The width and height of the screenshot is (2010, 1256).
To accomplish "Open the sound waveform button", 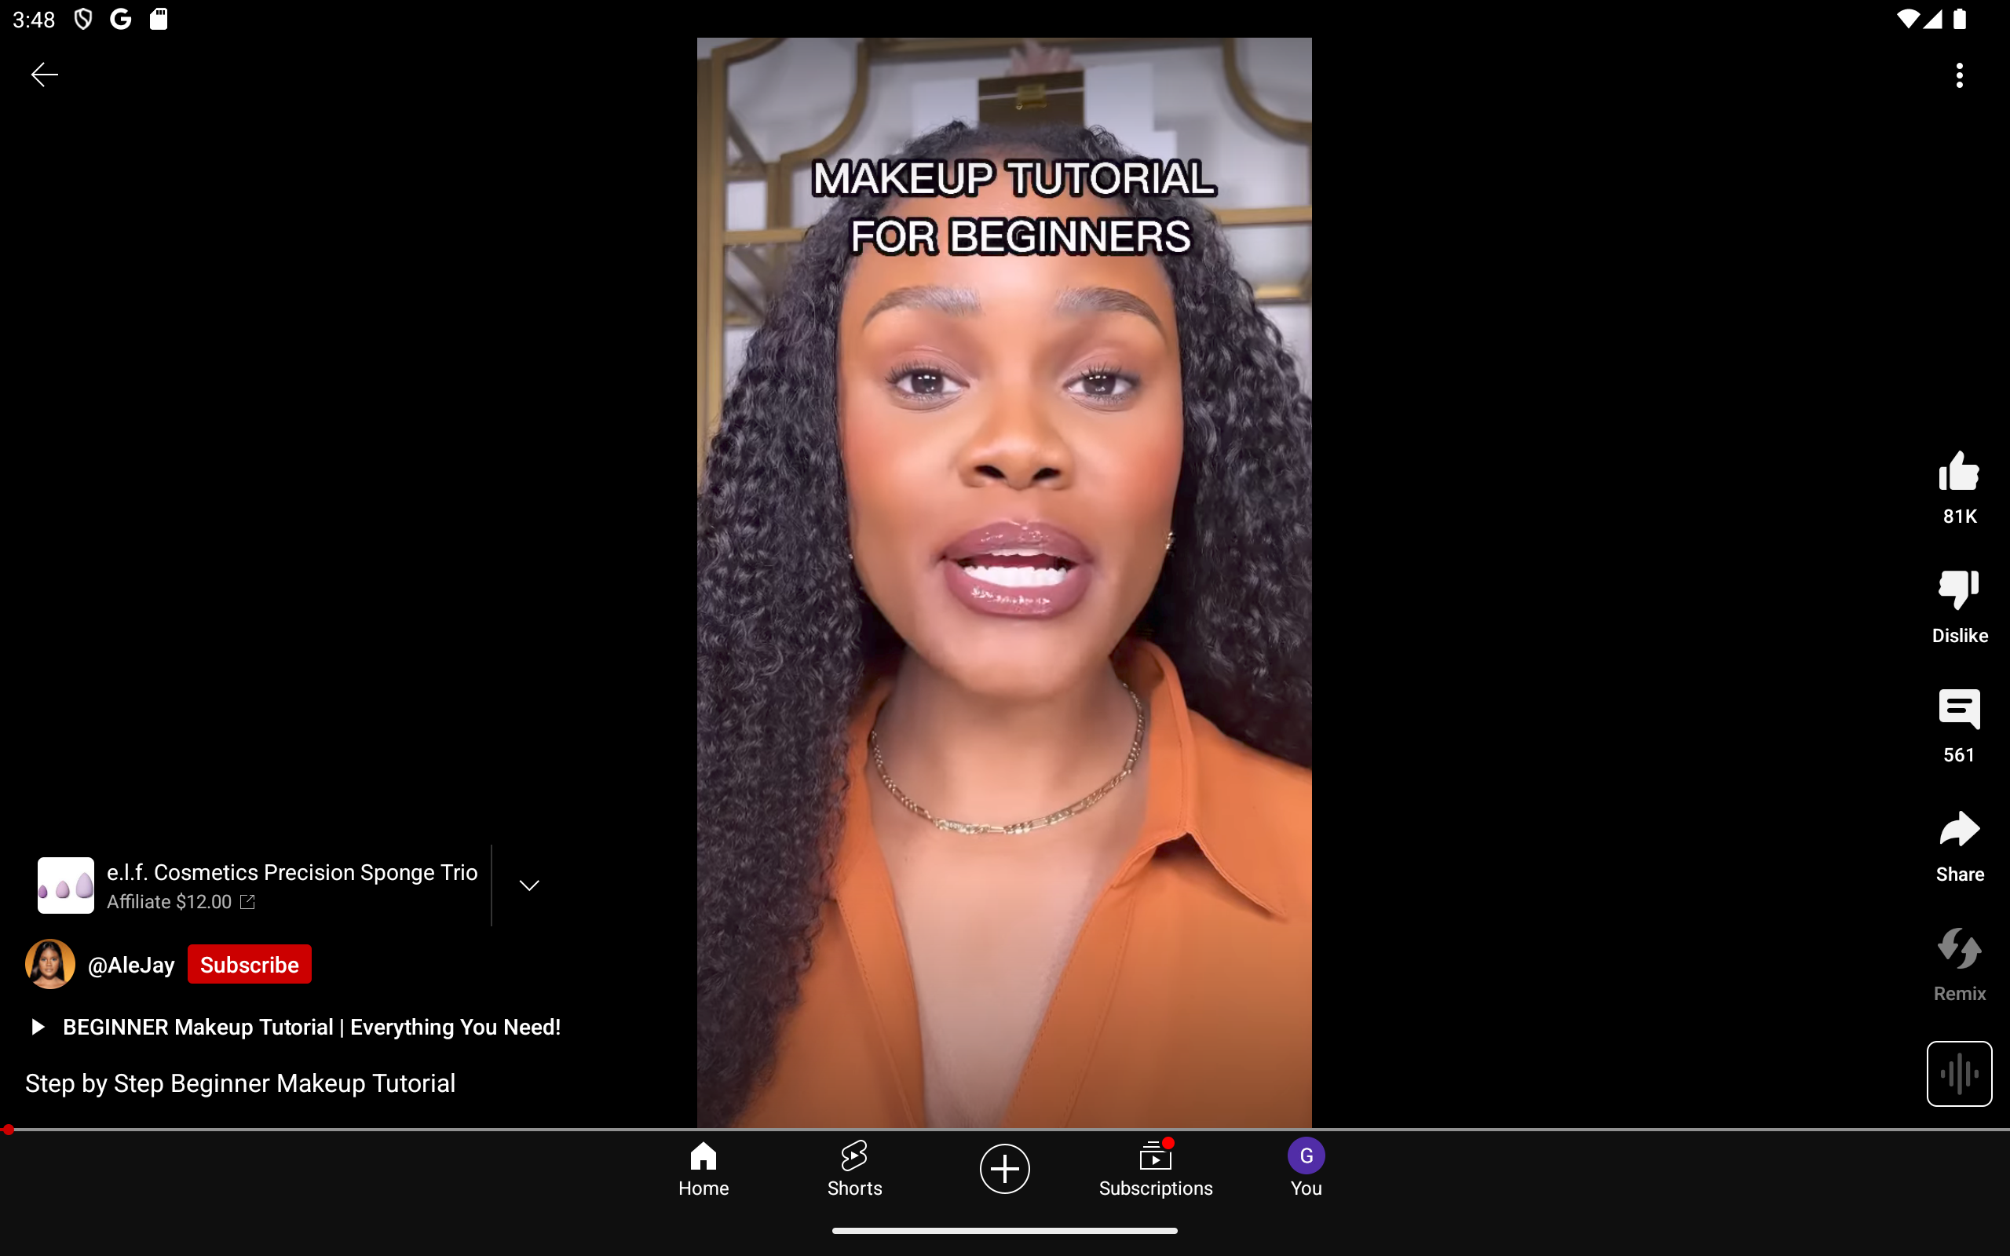I will click(x=1959, y=1073).
